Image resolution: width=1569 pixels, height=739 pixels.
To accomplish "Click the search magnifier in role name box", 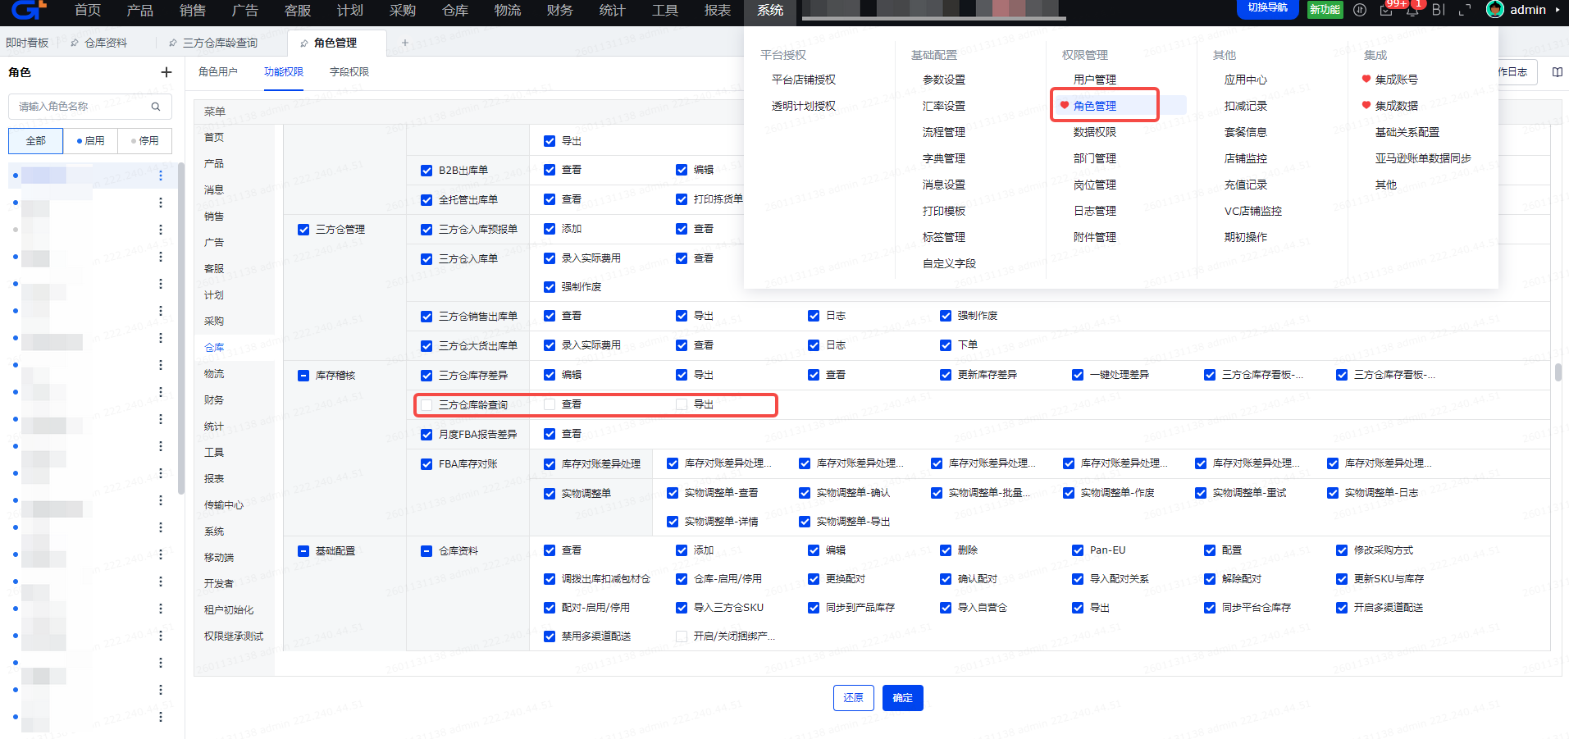I will (156, 107).
